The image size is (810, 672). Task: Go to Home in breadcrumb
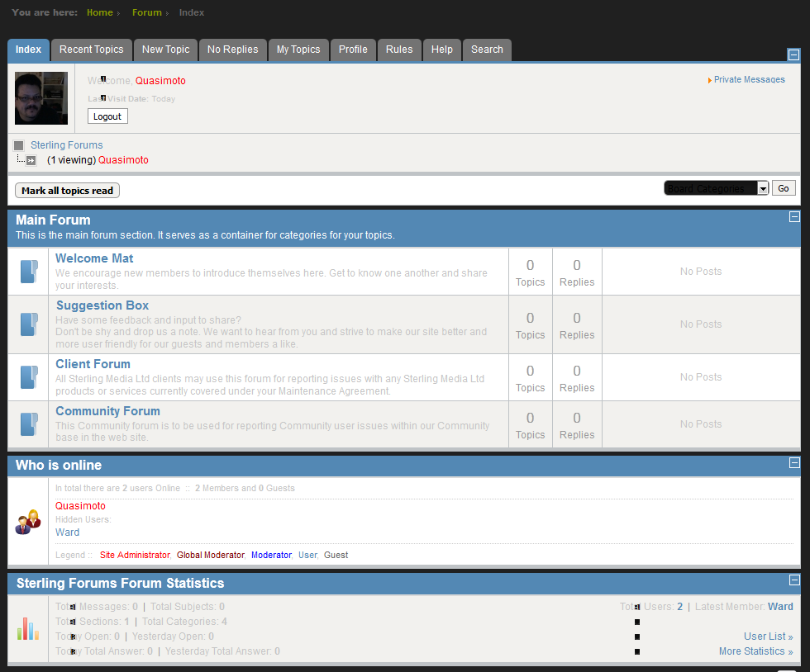coord(100,12)
